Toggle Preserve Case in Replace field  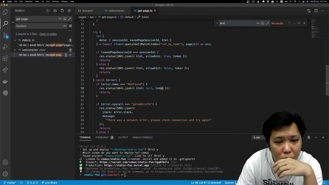point(65,26)
